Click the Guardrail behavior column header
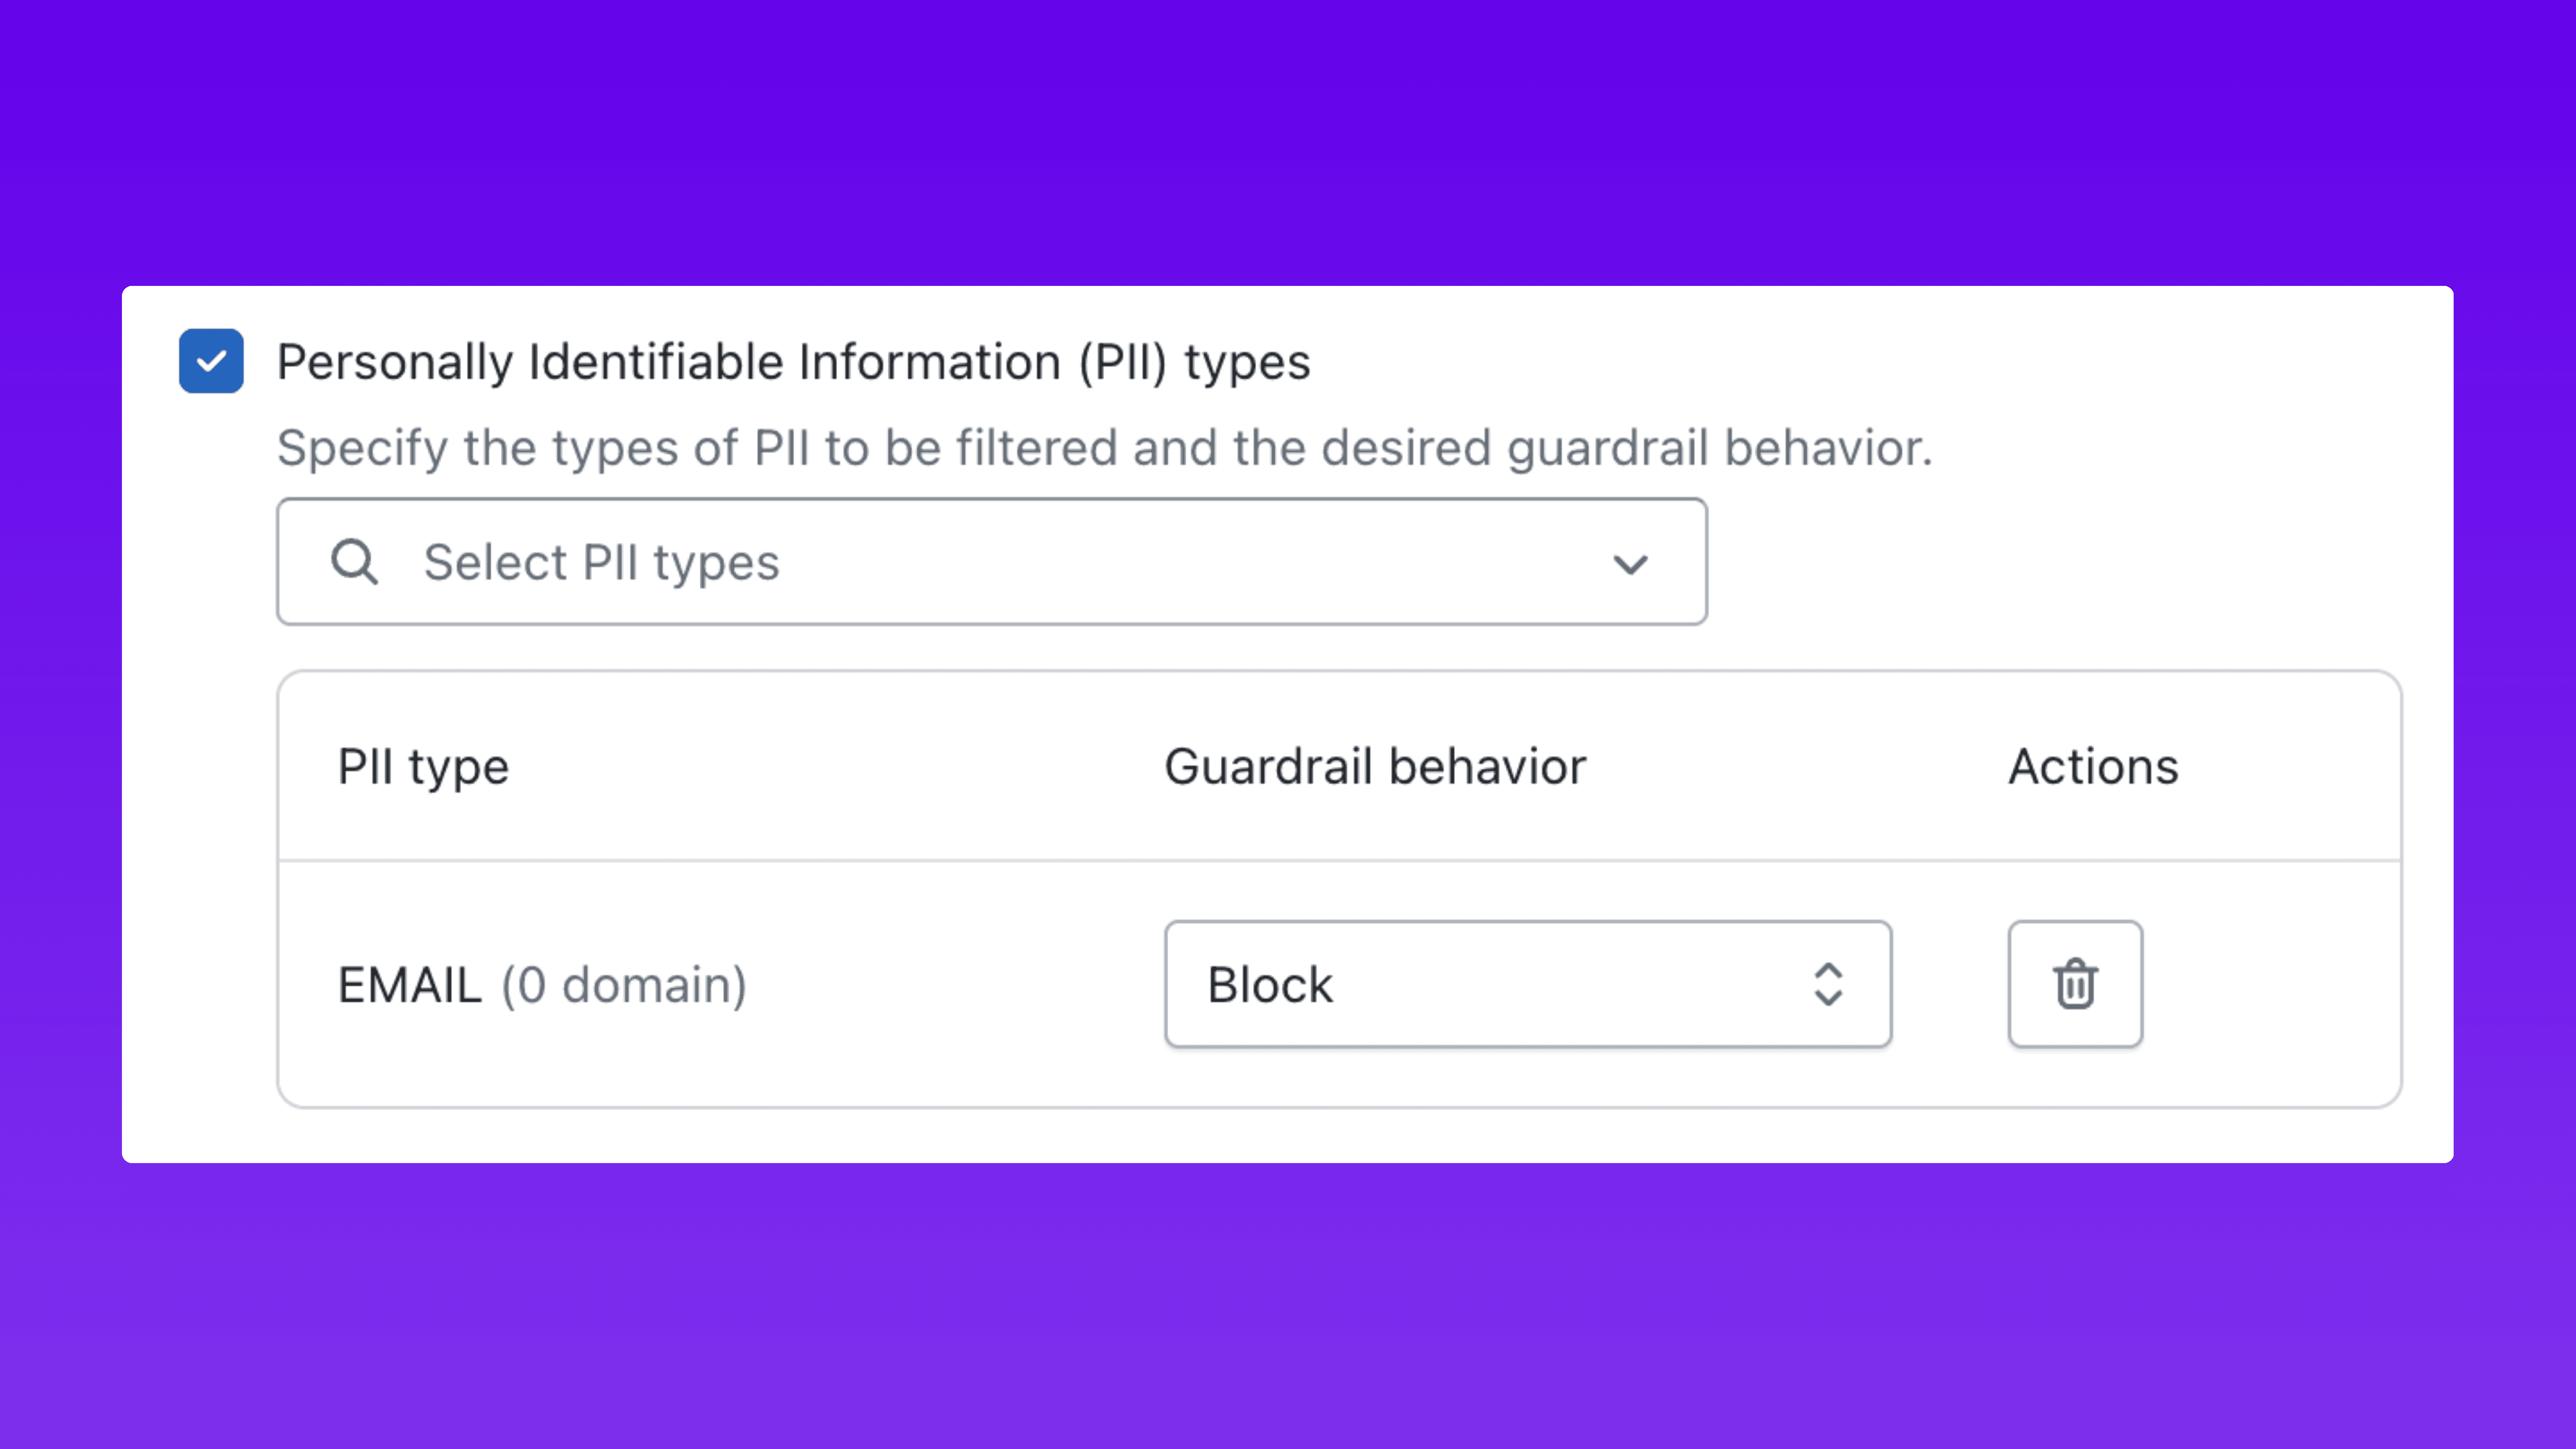The width and height of the screenshot is (2576, 1449). (1375, 766)
